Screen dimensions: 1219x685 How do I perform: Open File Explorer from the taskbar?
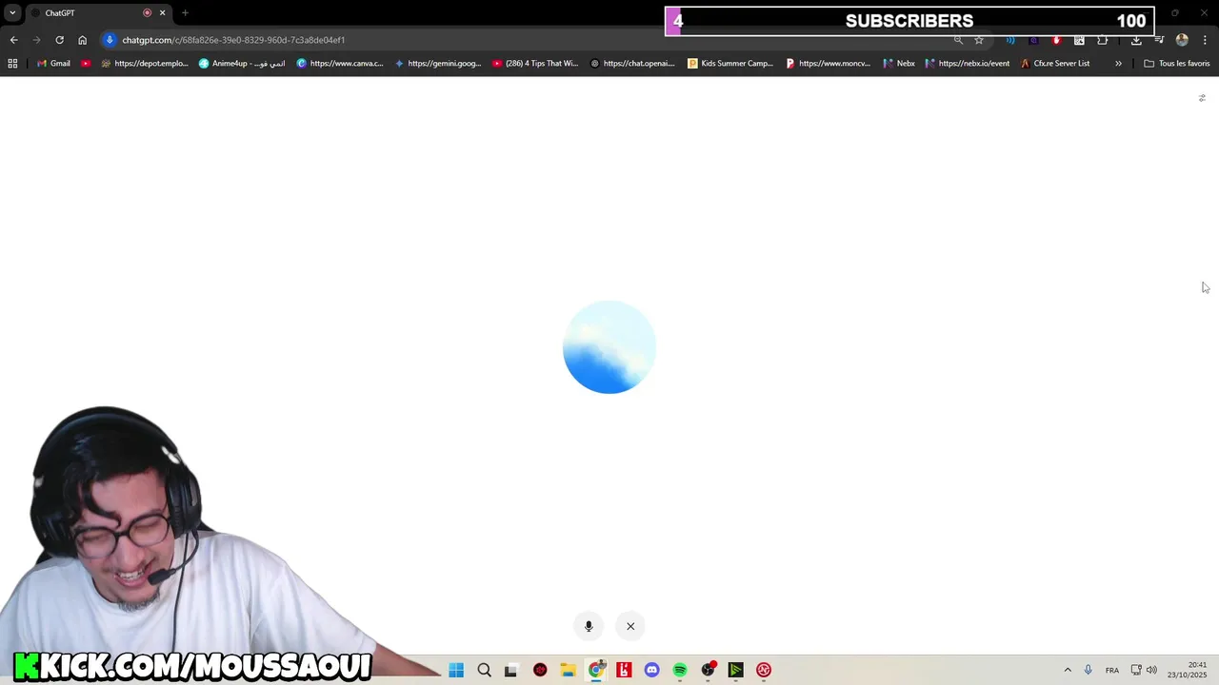(x=568, y=670)
